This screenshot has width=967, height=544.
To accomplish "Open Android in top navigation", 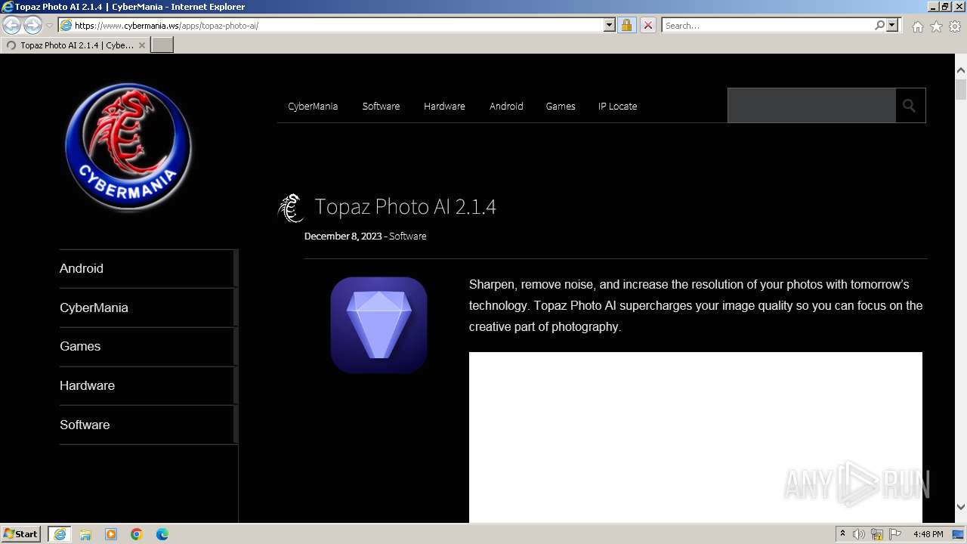I will (x=506, y=106).
